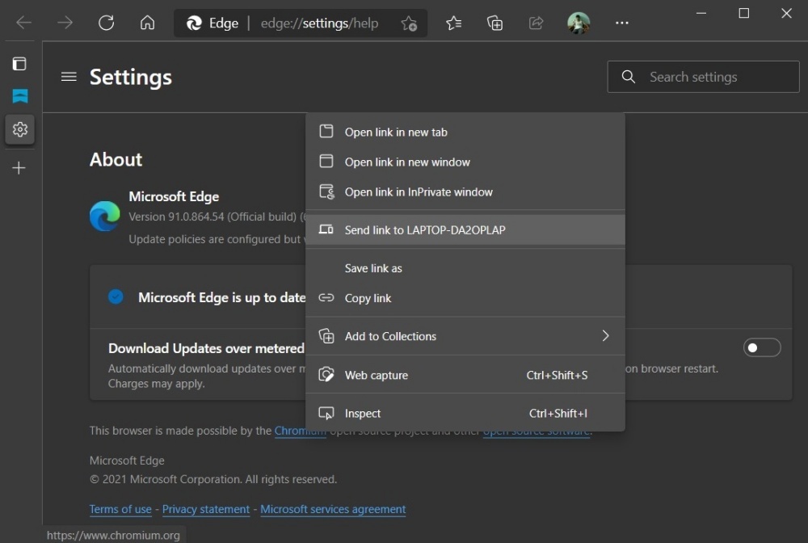This screenshot has width=808, height=543.
Task: View the Microsoft services agreement
Action: click(333, 509)
